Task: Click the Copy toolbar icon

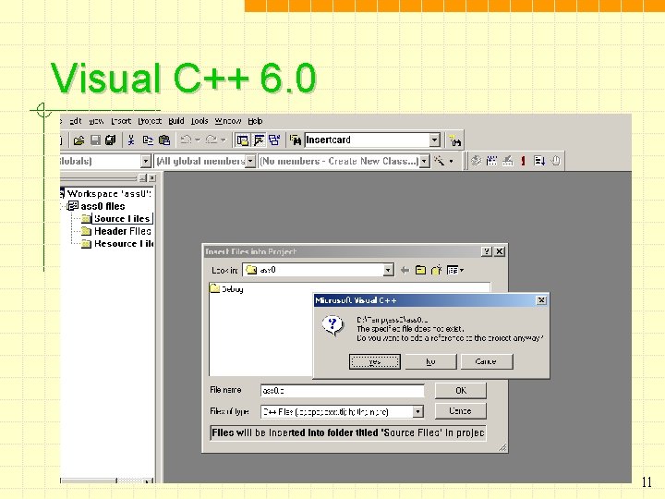Action: tap(148, 140)
